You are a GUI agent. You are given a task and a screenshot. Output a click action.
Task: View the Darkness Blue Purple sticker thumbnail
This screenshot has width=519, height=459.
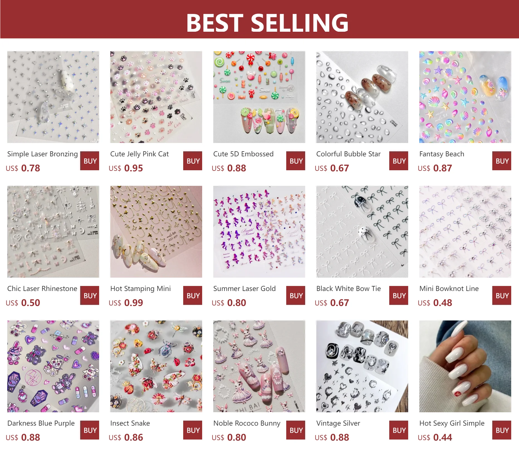click(53, 366)
